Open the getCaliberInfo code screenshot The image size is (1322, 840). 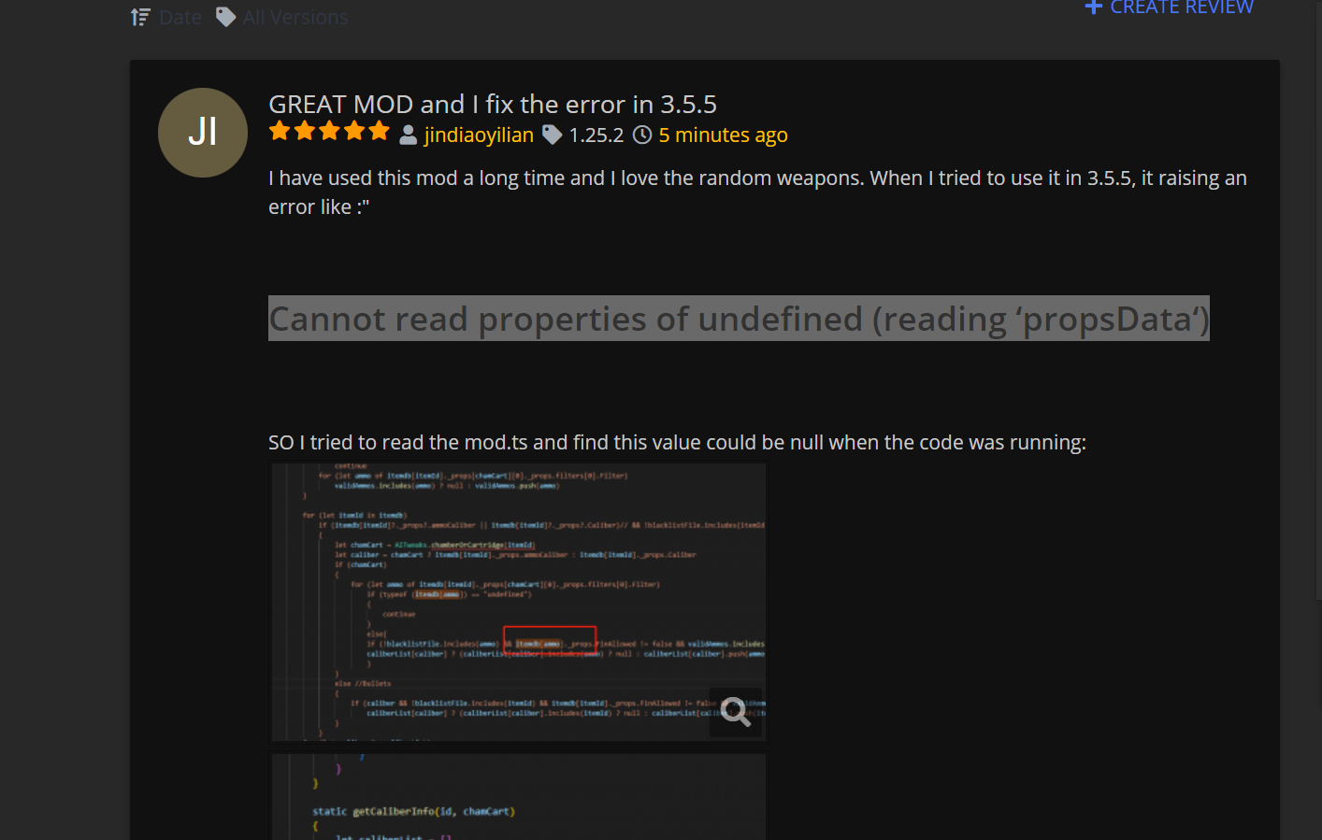[518, 797]
